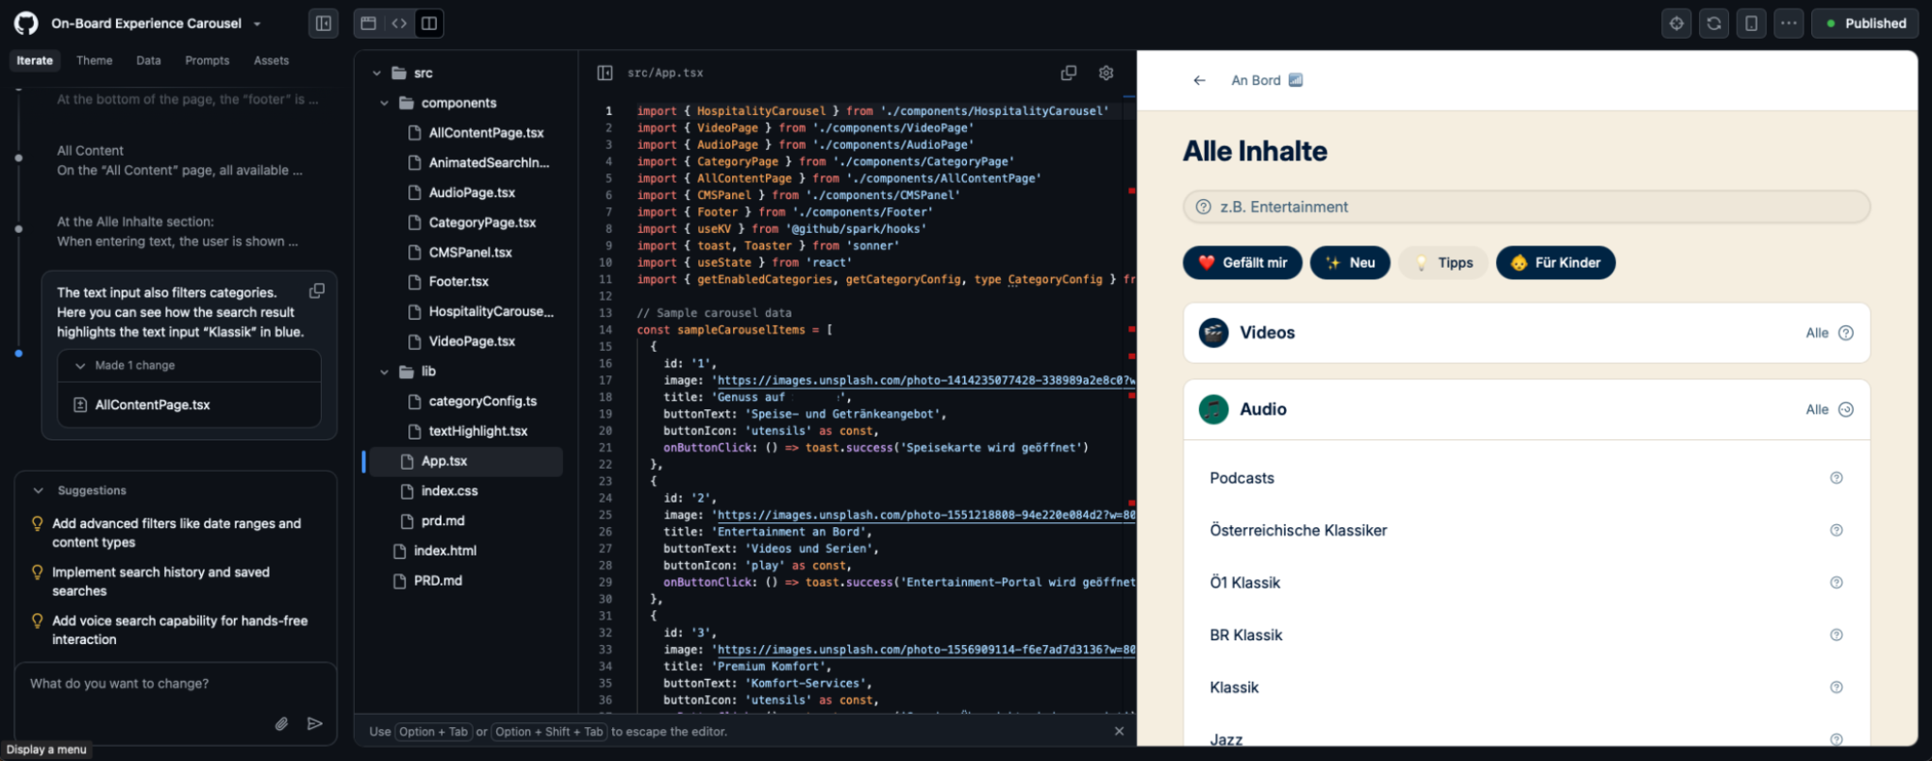This screenshot has width=1932, height=761.
Task: Collapse the Suggestions section
Action: coord(39,490)
